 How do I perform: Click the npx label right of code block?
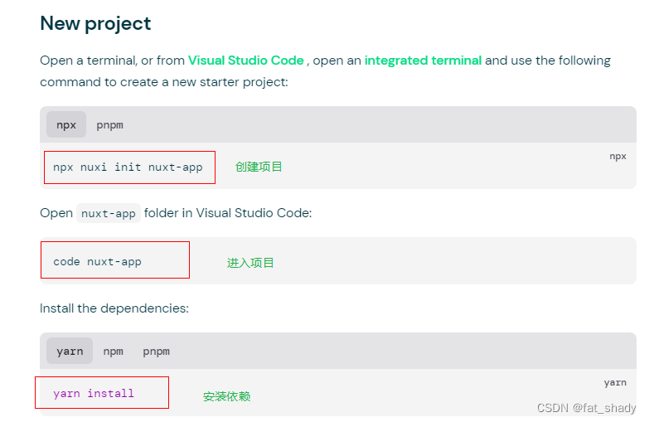tap(618, 156)
